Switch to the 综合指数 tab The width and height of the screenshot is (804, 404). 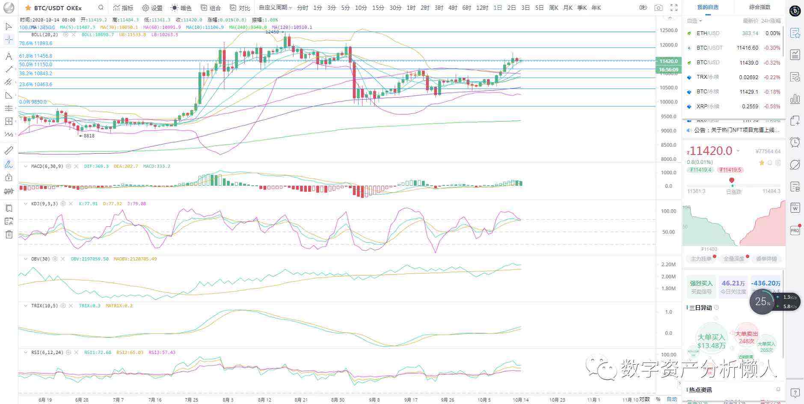point(760,7)
